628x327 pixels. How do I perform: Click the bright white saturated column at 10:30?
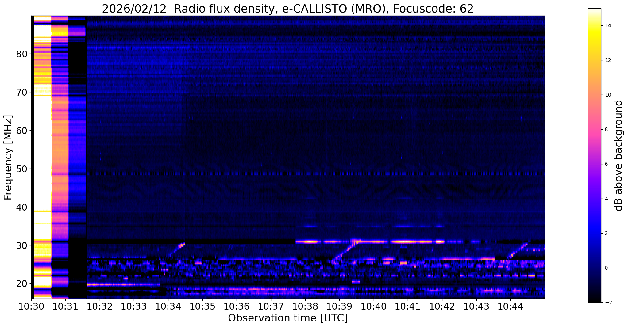tap(42, 157)
